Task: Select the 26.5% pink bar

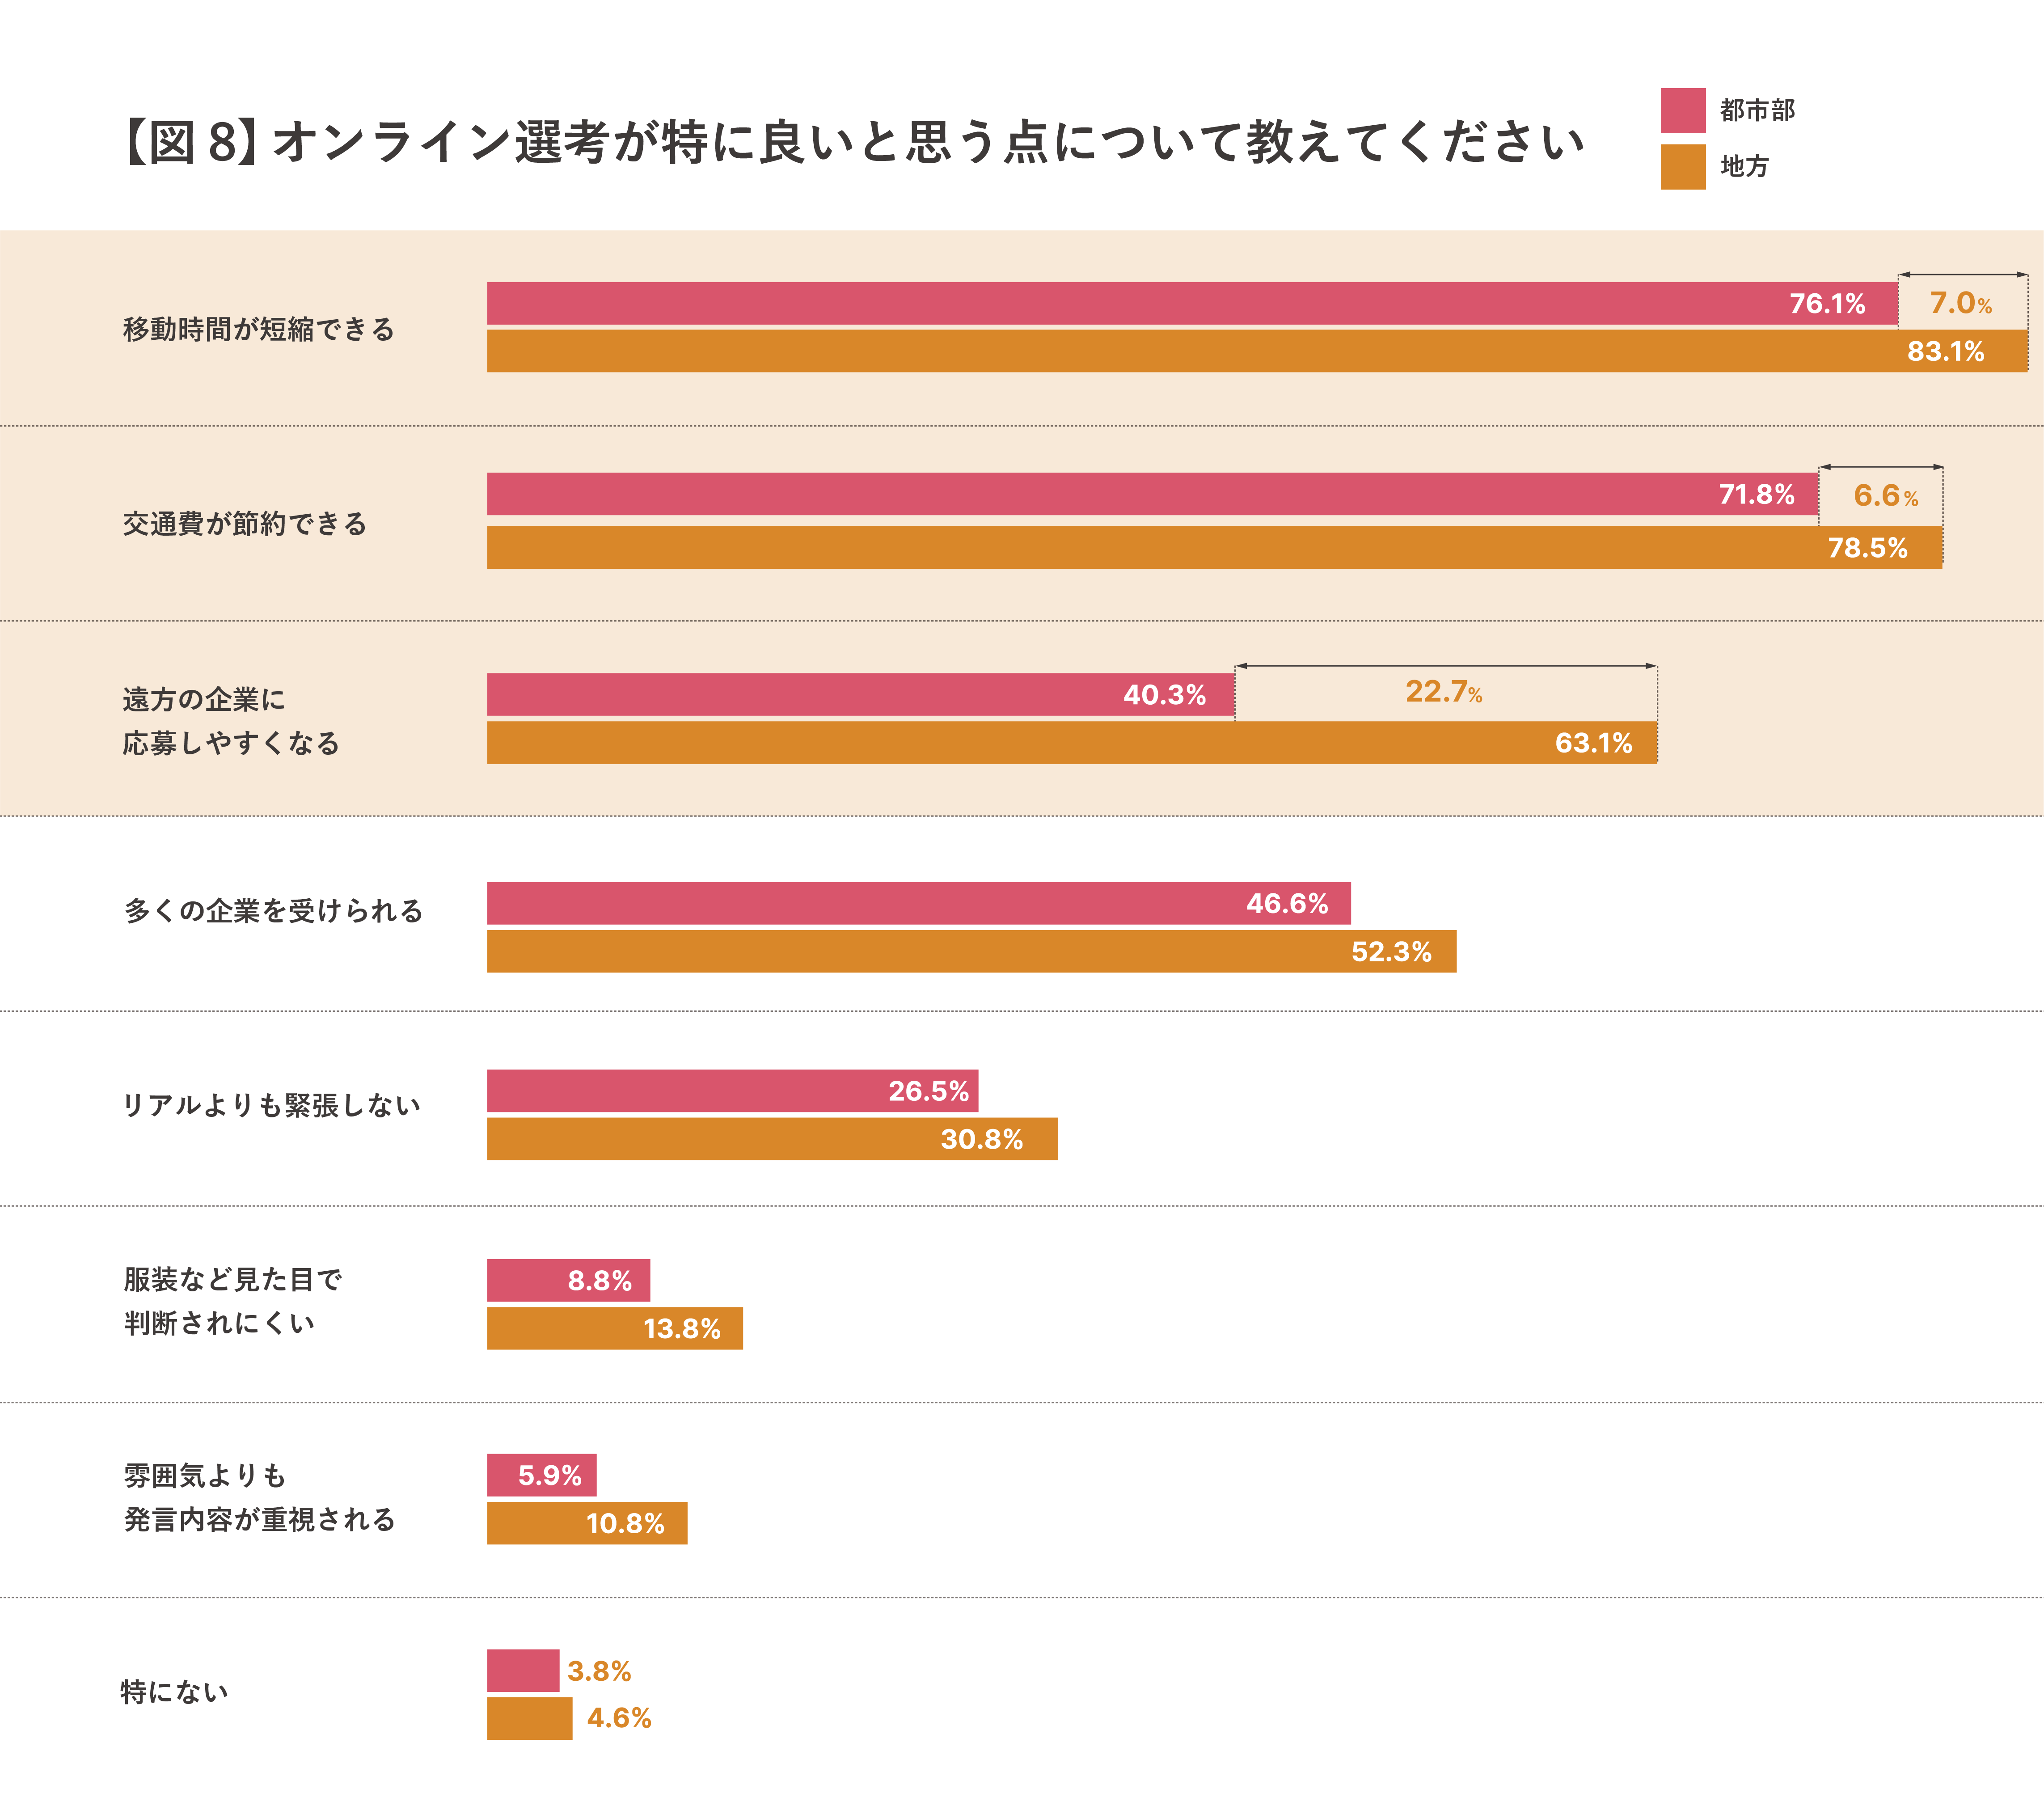Action: (x=731, y=1090)
